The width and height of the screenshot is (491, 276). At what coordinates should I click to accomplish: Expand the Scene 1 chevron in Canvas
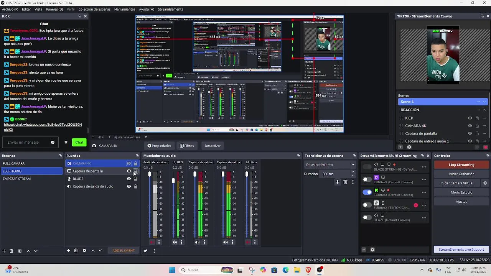tap(484, 102)
